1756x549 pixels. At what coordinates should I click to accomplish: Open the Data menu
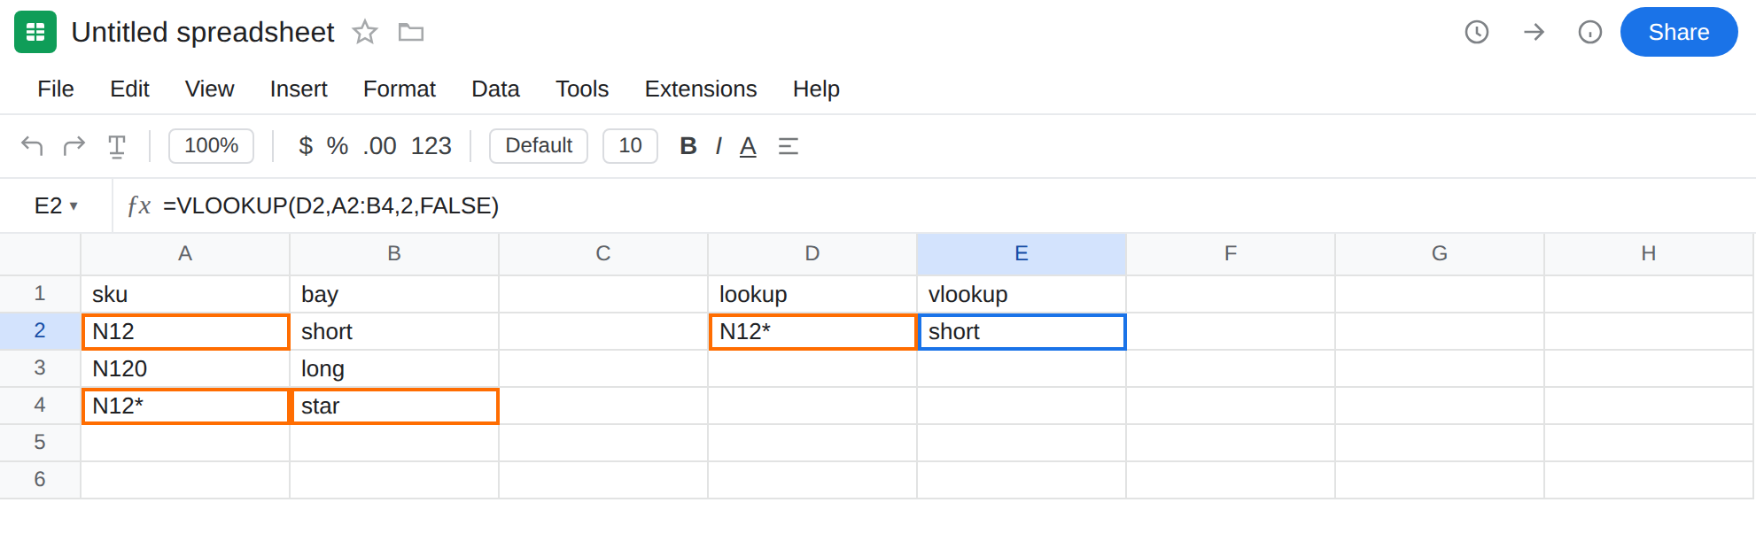(x=495, y=89)
